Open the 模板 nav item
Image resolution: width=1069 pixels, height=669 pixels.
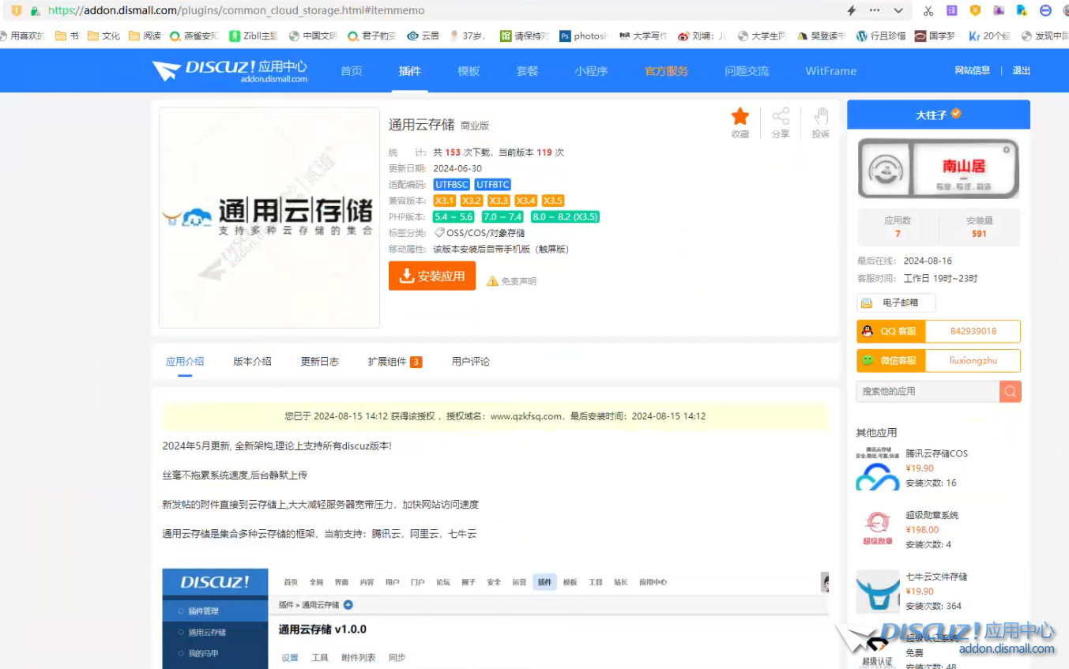coord(469,71)
